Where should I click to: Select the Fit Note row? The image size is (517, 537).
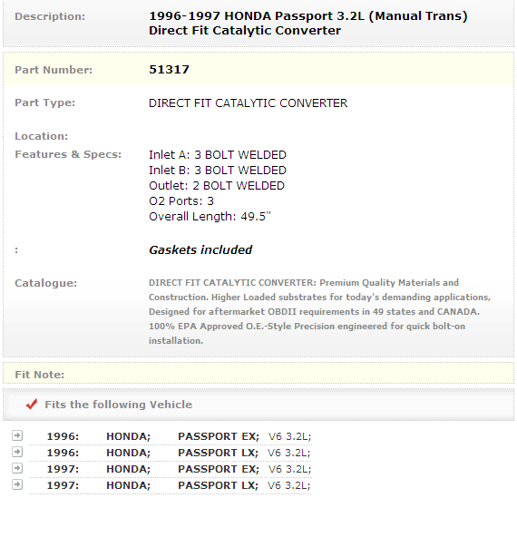point(258,375)
